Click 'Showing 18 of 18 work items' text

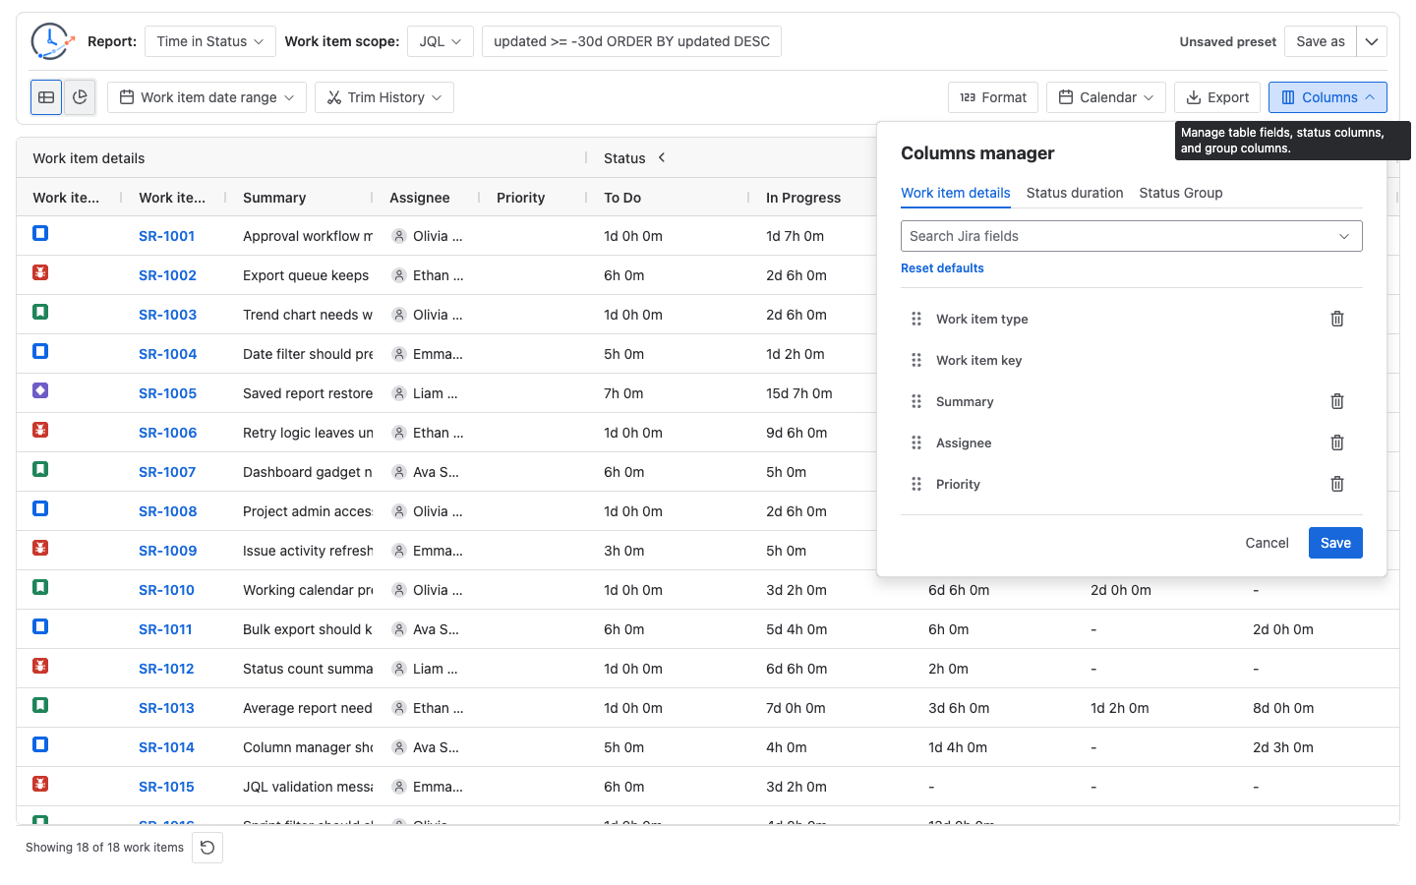pyautogui.click(x=104, y=848)
